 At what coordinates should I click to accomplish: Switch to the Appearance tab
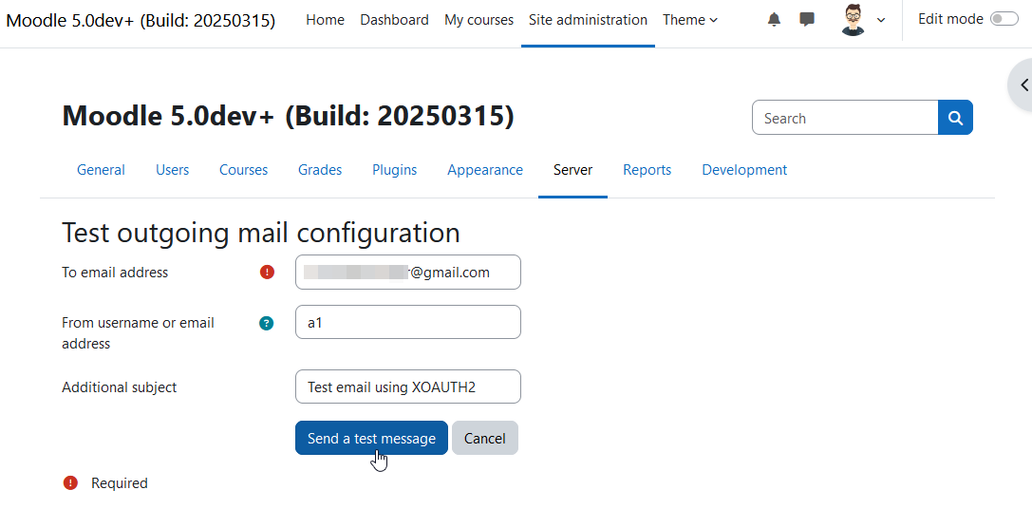(485, 170)
